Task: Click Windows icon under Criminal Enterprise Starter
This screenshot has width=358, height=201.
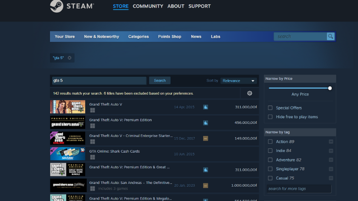Action: click(92, 141)
